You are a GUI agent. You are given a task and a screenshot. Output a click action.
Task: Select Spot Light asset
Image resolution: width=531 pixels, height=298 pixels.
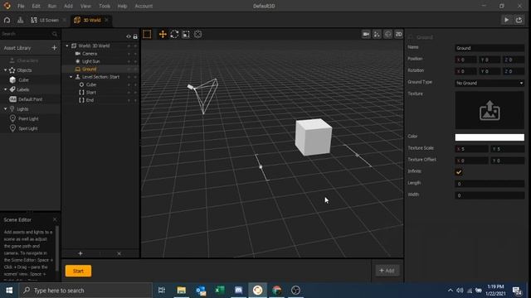(x=28, y=128)
